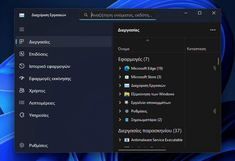
Task: Click the settings gear icon at sidebar bottom
Action: tap(22, 145)
